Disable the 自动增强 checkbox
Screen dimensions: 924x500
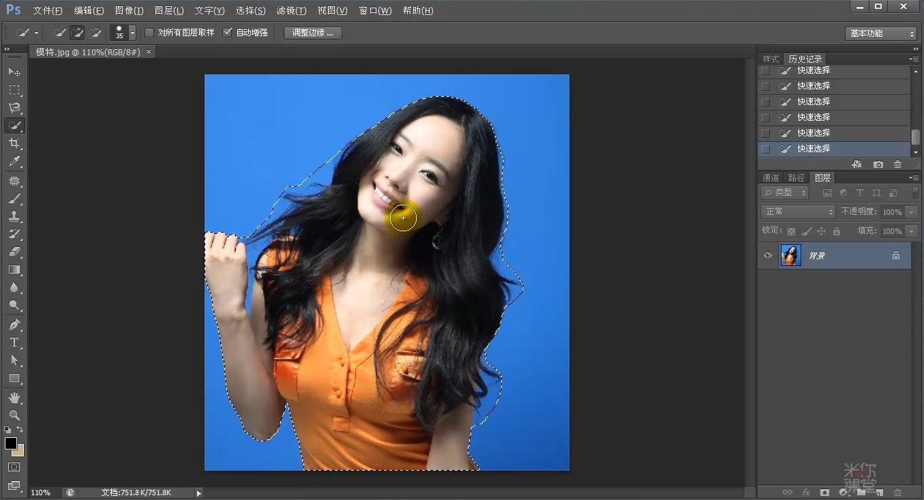click(x=227, y=32)
